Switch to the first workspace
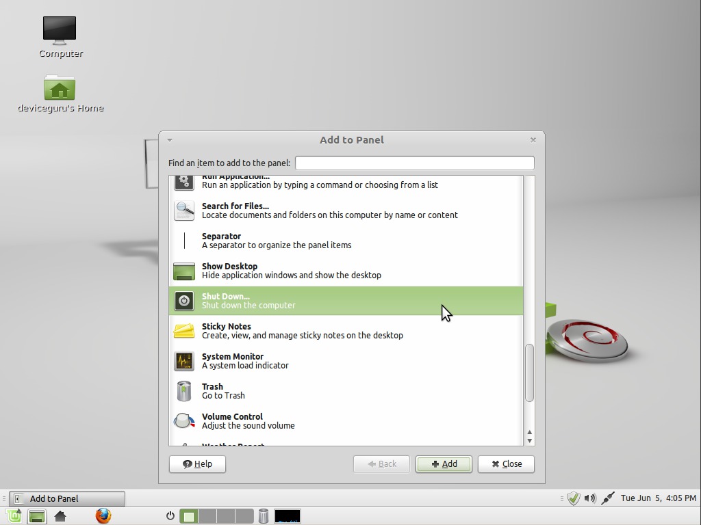The height and width of the screenshot is (525, 701). pos(189,517)
